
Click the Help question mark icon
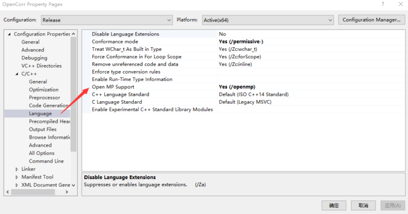tap(382, 4)
